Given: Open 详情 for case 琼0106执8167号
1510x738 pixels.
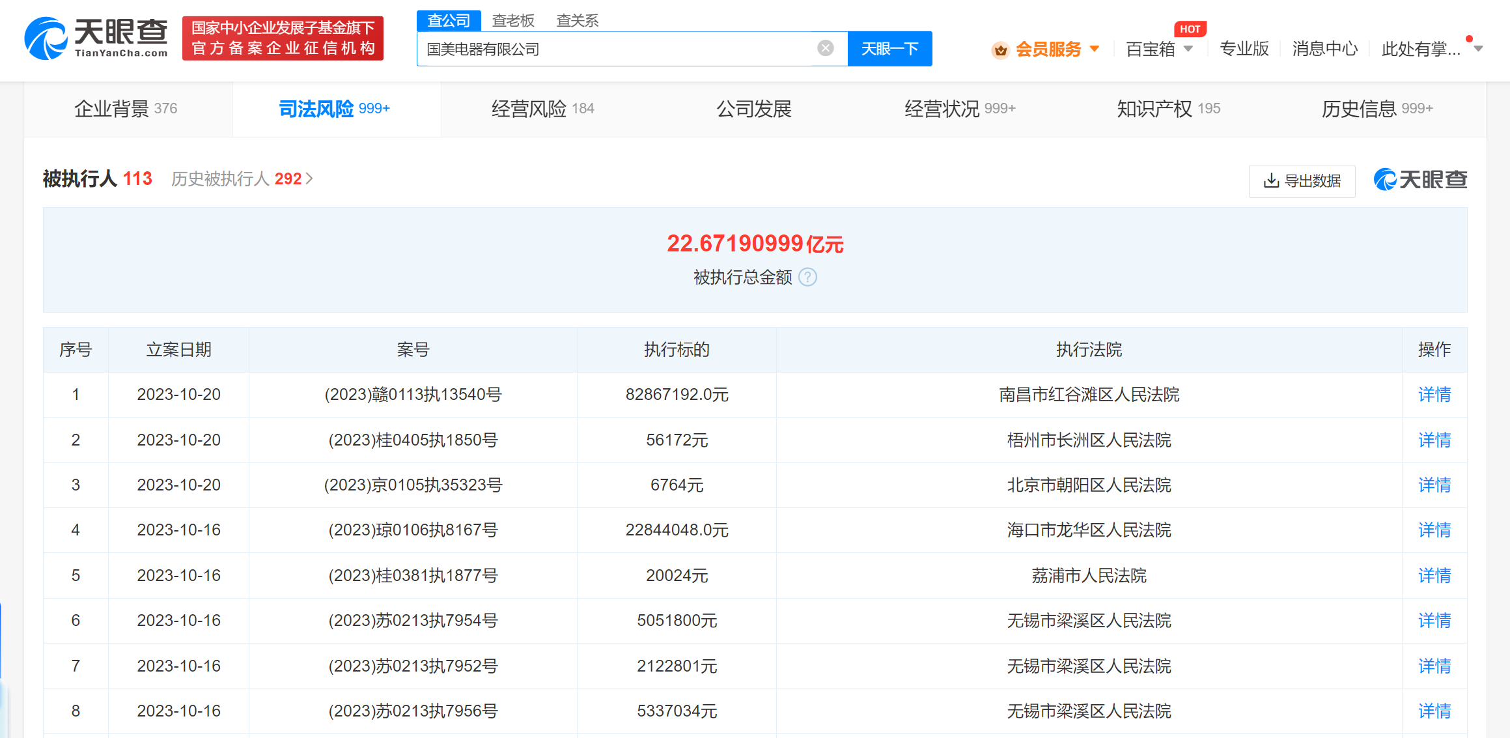Looking at the screenshot, I should click(1434, 530).
